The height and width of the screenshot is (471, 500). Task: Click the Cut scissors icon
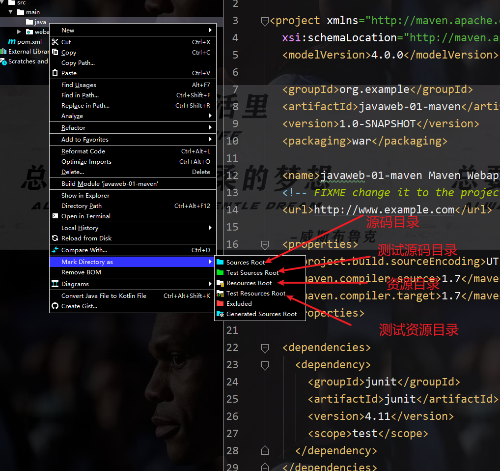pyautogui.click(x=55, y=42)
